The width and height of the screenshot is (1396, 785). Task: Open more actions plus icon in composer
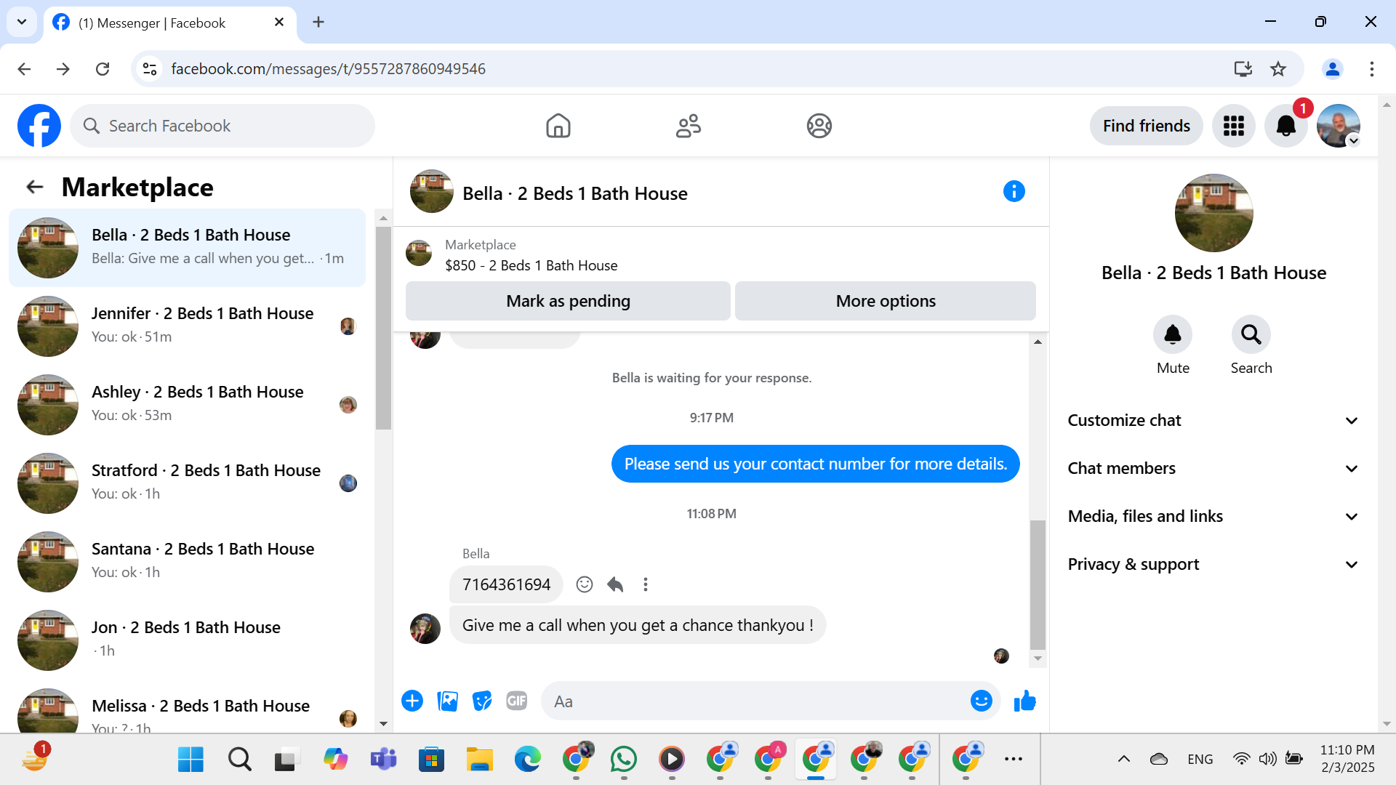pyautogui.click(x=412, y=701)
